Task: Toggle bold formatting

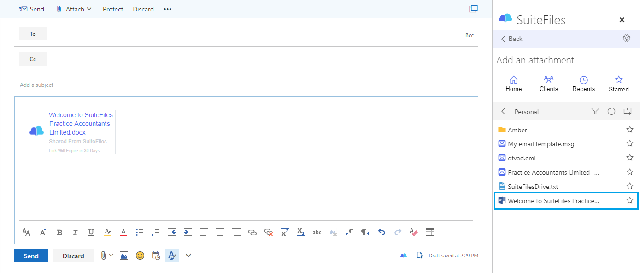Action: click(59, 232)
